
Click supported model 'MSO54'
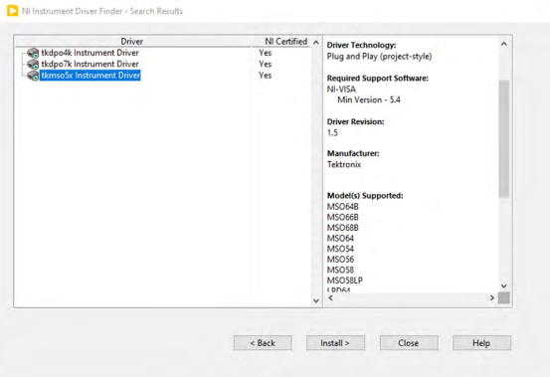[x=340, y=249]
